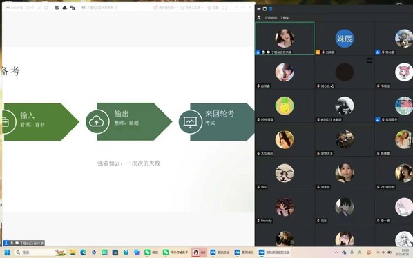This screenshot has width=413, height=258.
Task: Click the grid view layout icon
Action: 271,9
